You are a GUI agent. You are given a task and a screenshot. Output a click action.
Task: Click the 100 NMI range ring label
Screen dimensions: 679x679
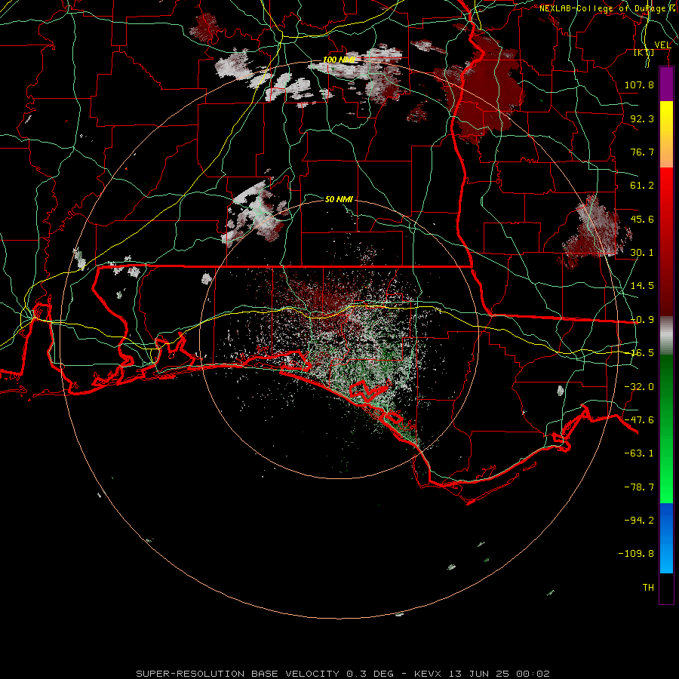[x=339, y=60]
